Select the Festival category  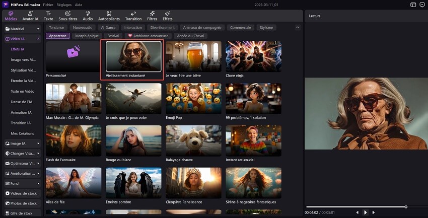113,36
